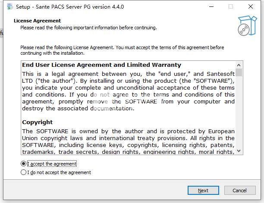
Task: Choose "I do not accept the agreement"
Action: coord(23,172)
